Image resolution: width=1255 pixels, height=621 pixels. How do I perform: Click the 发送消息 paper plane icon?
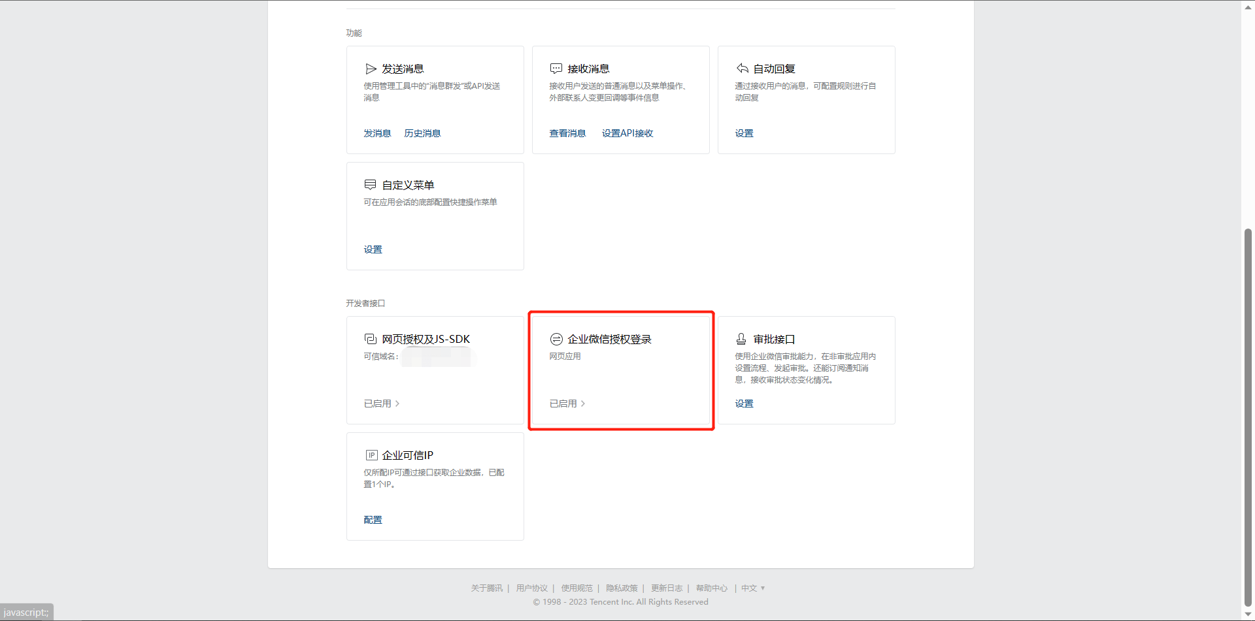[371, 69]
